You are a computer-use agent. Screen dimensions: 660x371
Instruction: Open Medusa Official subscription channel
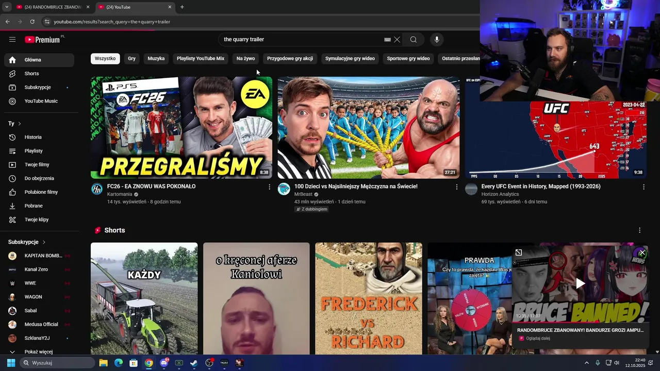tap(39, 325)
